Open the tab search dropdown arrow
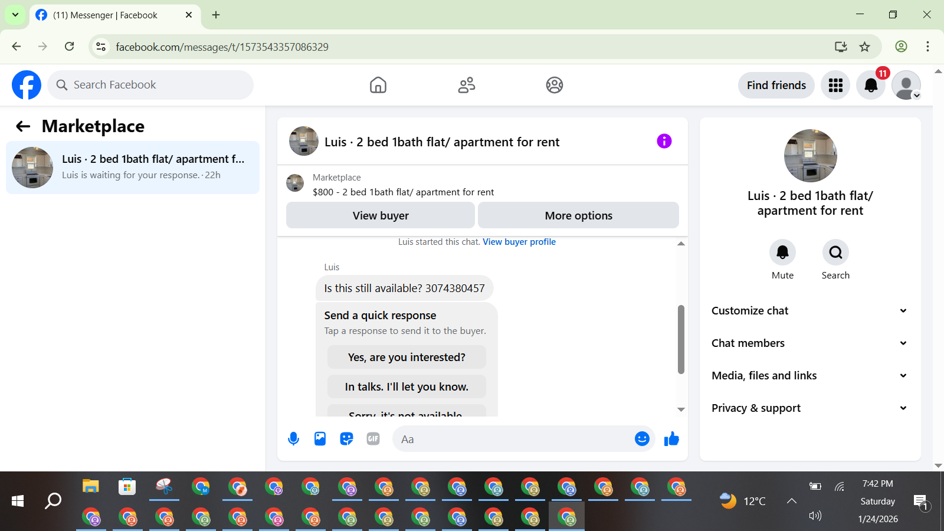944x531 pixels. click(15, 15)
